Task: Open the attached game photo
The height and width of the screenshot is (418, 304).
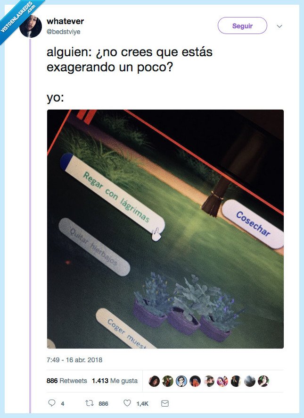Action: 165,229
